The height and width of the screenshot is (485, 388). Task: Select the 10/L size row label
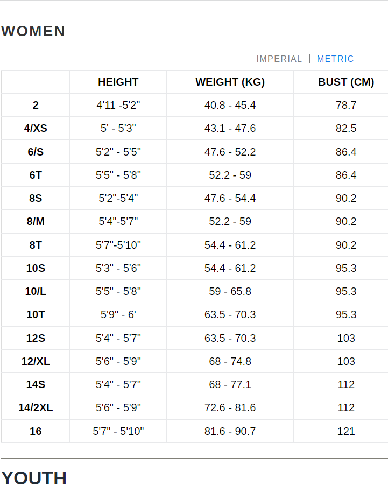[x=36, y=291]
